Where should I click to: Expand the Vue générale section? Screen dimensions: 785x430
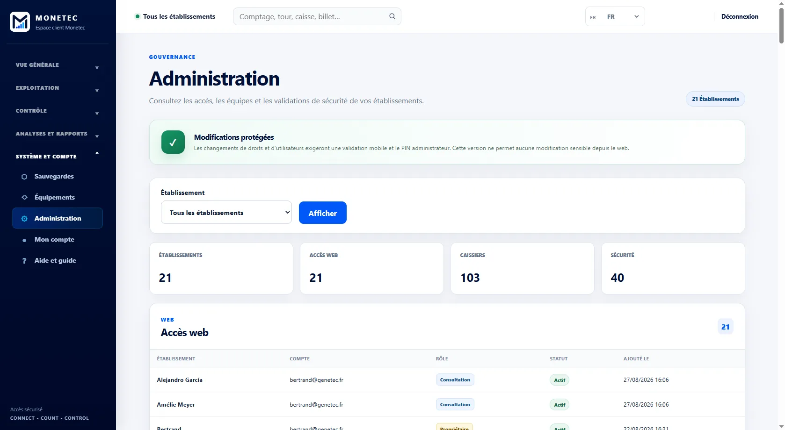pos(57,65)
